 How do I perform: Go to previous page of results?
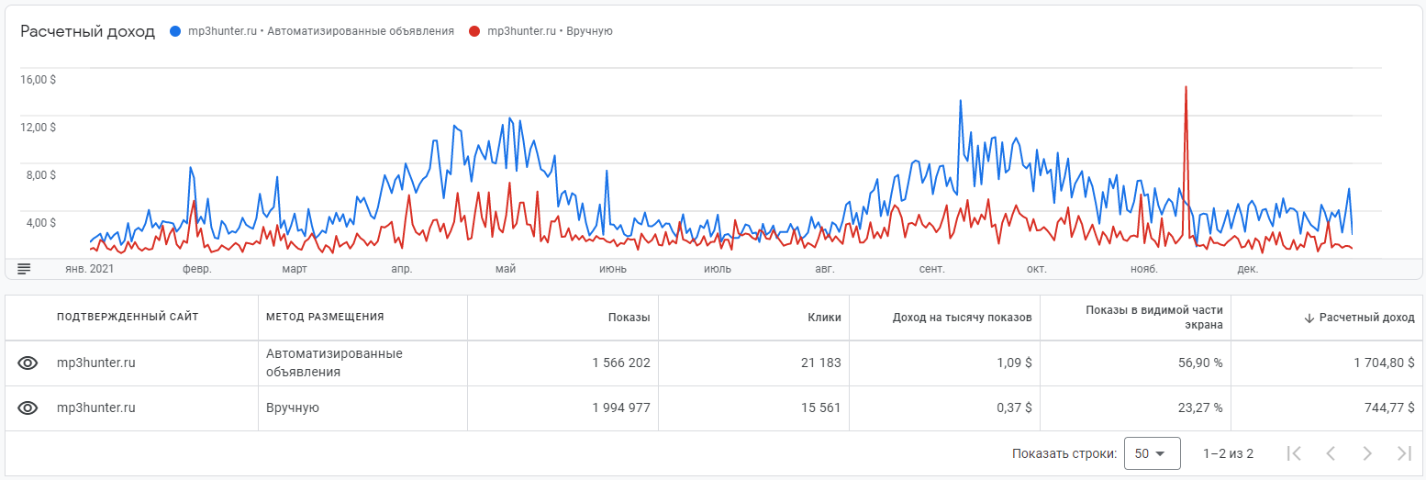1331,453
